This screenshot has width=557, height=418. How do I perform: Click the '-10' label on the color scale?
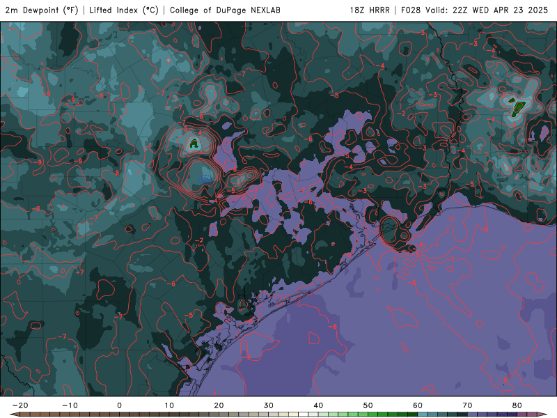(x=70, y=405)
